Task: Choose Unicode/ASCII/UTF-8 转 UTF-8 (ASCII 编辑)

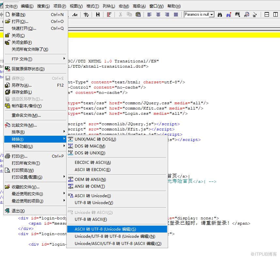Action: (x=117, y=243)
